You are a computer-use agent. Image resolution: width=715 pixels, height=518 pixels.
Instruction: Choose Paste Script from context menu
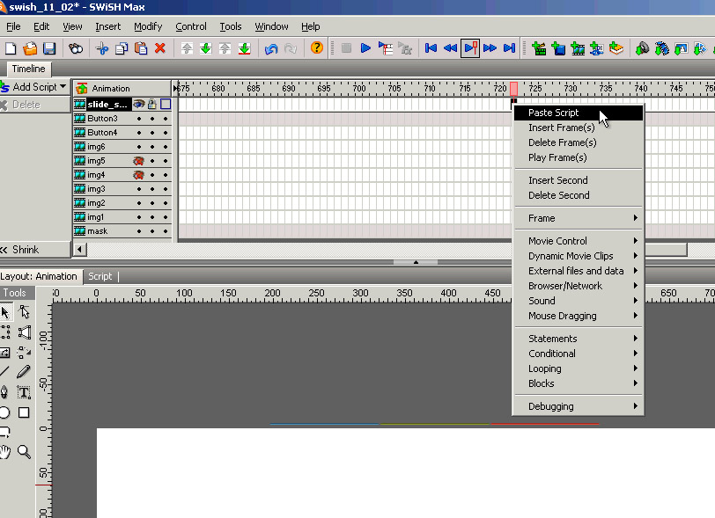click(554, 113)
